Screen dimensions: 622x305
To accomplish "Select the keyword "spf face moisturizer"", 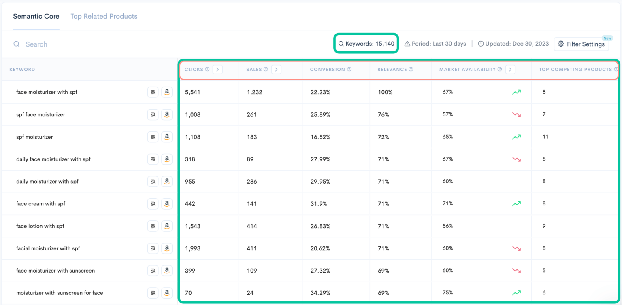I will (x=40, y=114).
